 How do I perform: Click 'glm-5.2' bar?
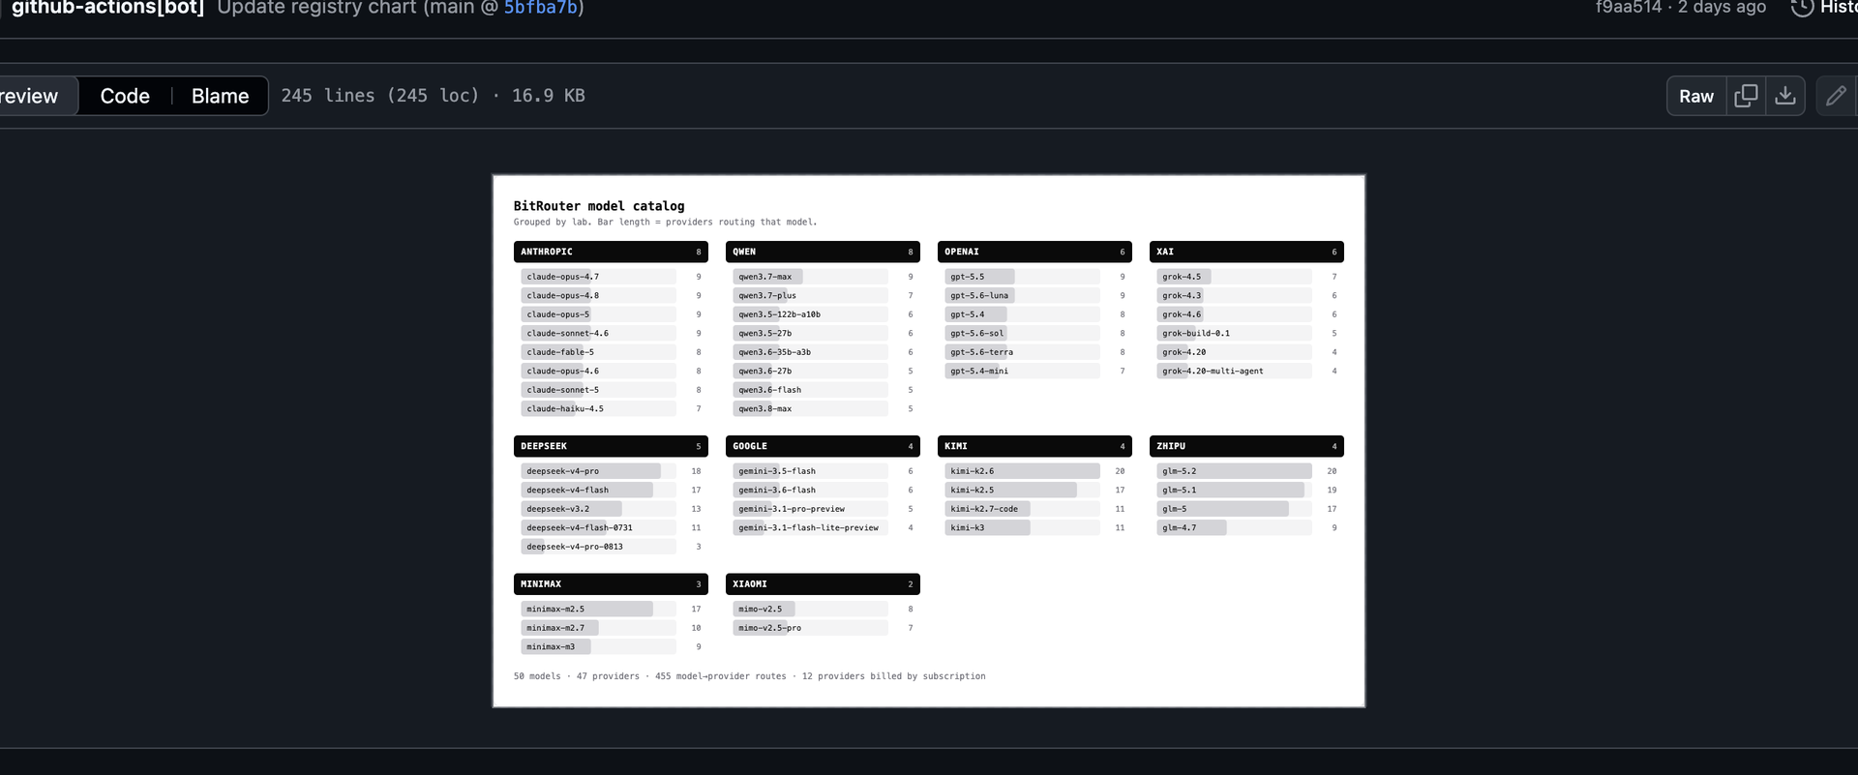point(1234,471)
